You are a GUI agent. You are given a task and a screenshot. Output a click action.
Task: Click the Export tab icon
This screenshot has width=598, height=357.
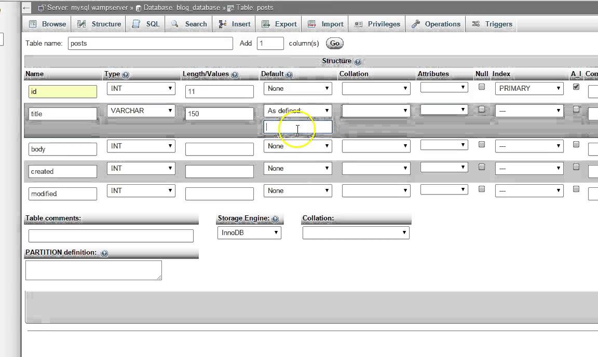266,24
